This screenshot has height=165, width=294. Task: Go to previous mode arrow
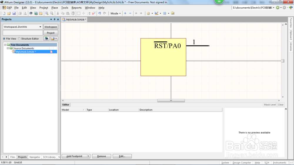pos(136,13)
